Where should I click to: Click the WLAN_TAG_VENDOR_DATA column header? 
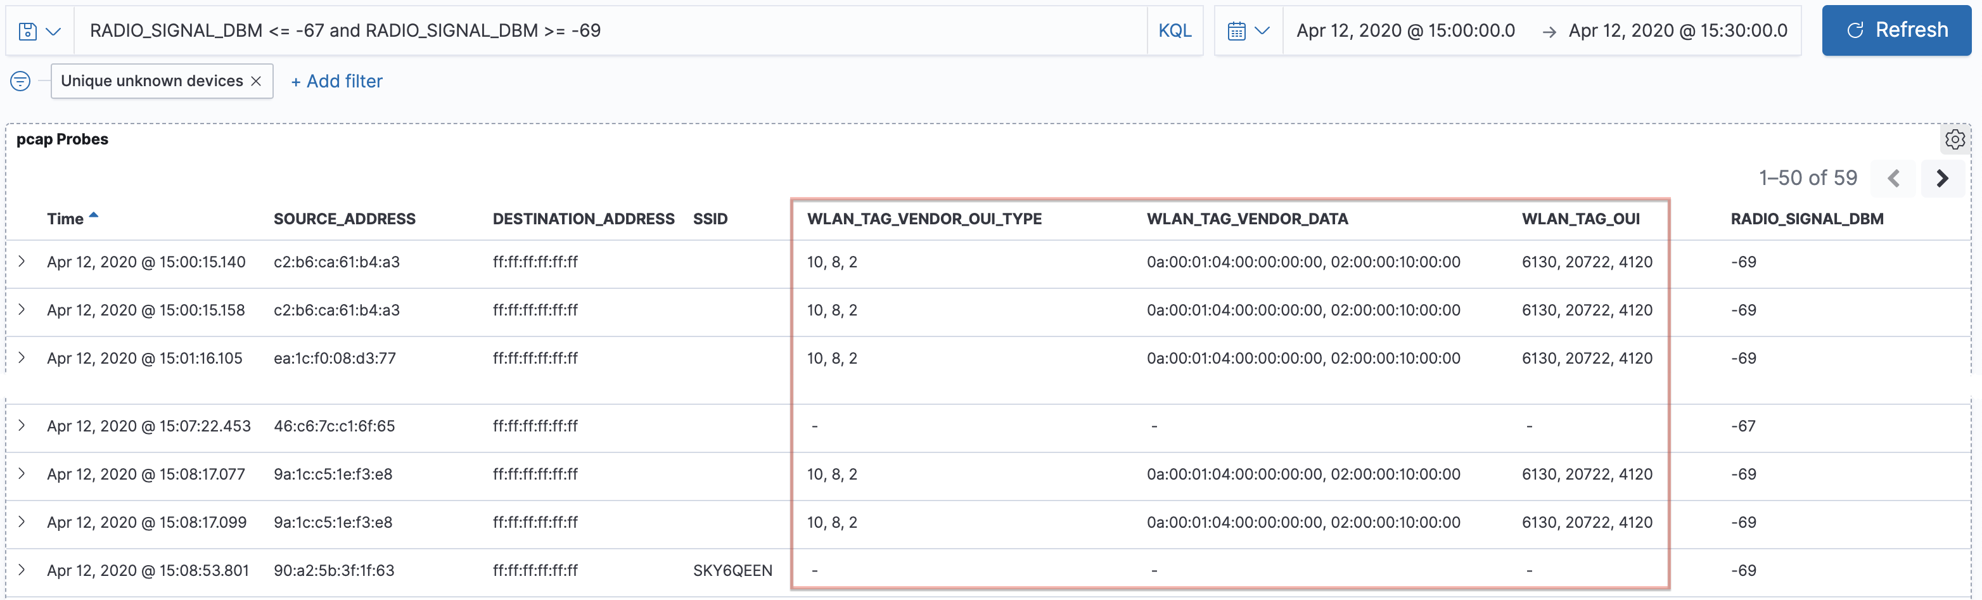tap(1247, 219)
